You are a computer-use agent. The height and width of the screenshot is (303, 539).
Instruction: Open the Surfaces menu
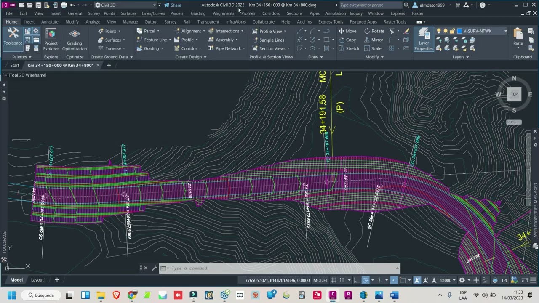(128, 13)
